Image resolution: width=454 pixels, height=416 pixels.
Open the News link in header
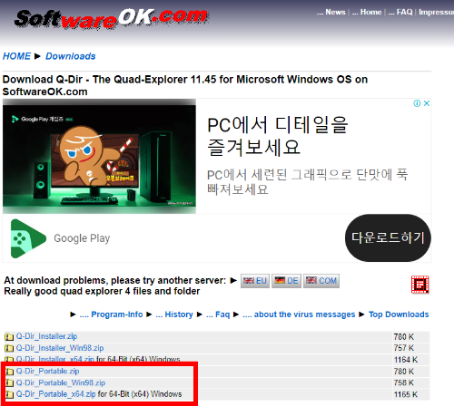pos(335,12)
